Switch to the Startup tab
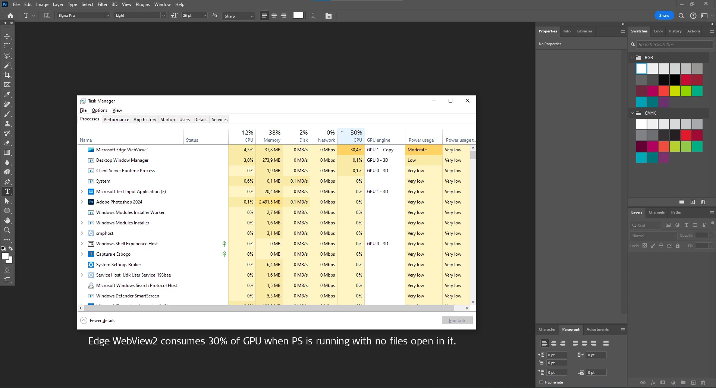This screenshot has height=388, width=716. pos(168,120)
